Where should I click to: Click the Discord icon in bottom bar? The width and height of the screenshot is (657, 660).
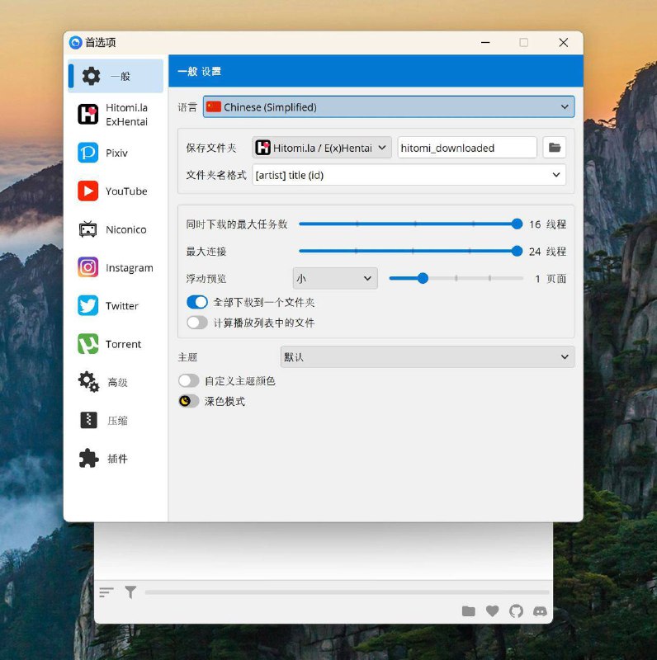click(x=540, y=611)
